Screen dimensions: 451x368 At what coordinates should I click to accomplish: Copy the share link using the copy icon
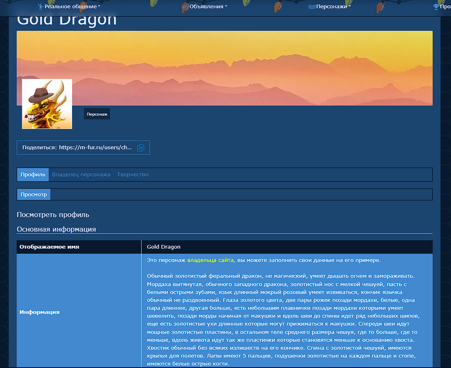click(140, 148)
